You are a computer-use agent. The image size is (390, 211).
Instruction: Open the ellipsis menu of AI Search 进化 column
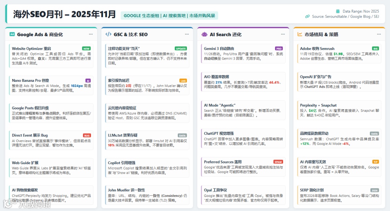click(x=283, y=34)
